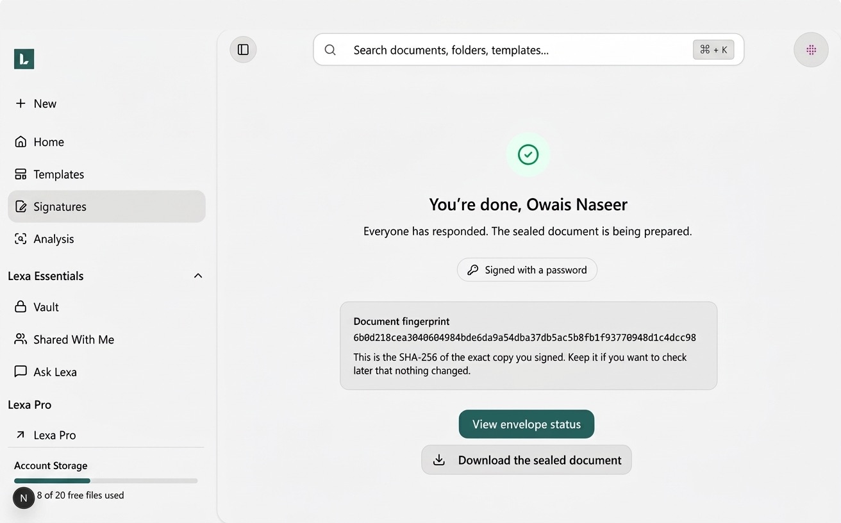Click the search magnifier icon
The width and height of the screenshot is (841, 523).
pyautogui.click(x=330, y=50)
